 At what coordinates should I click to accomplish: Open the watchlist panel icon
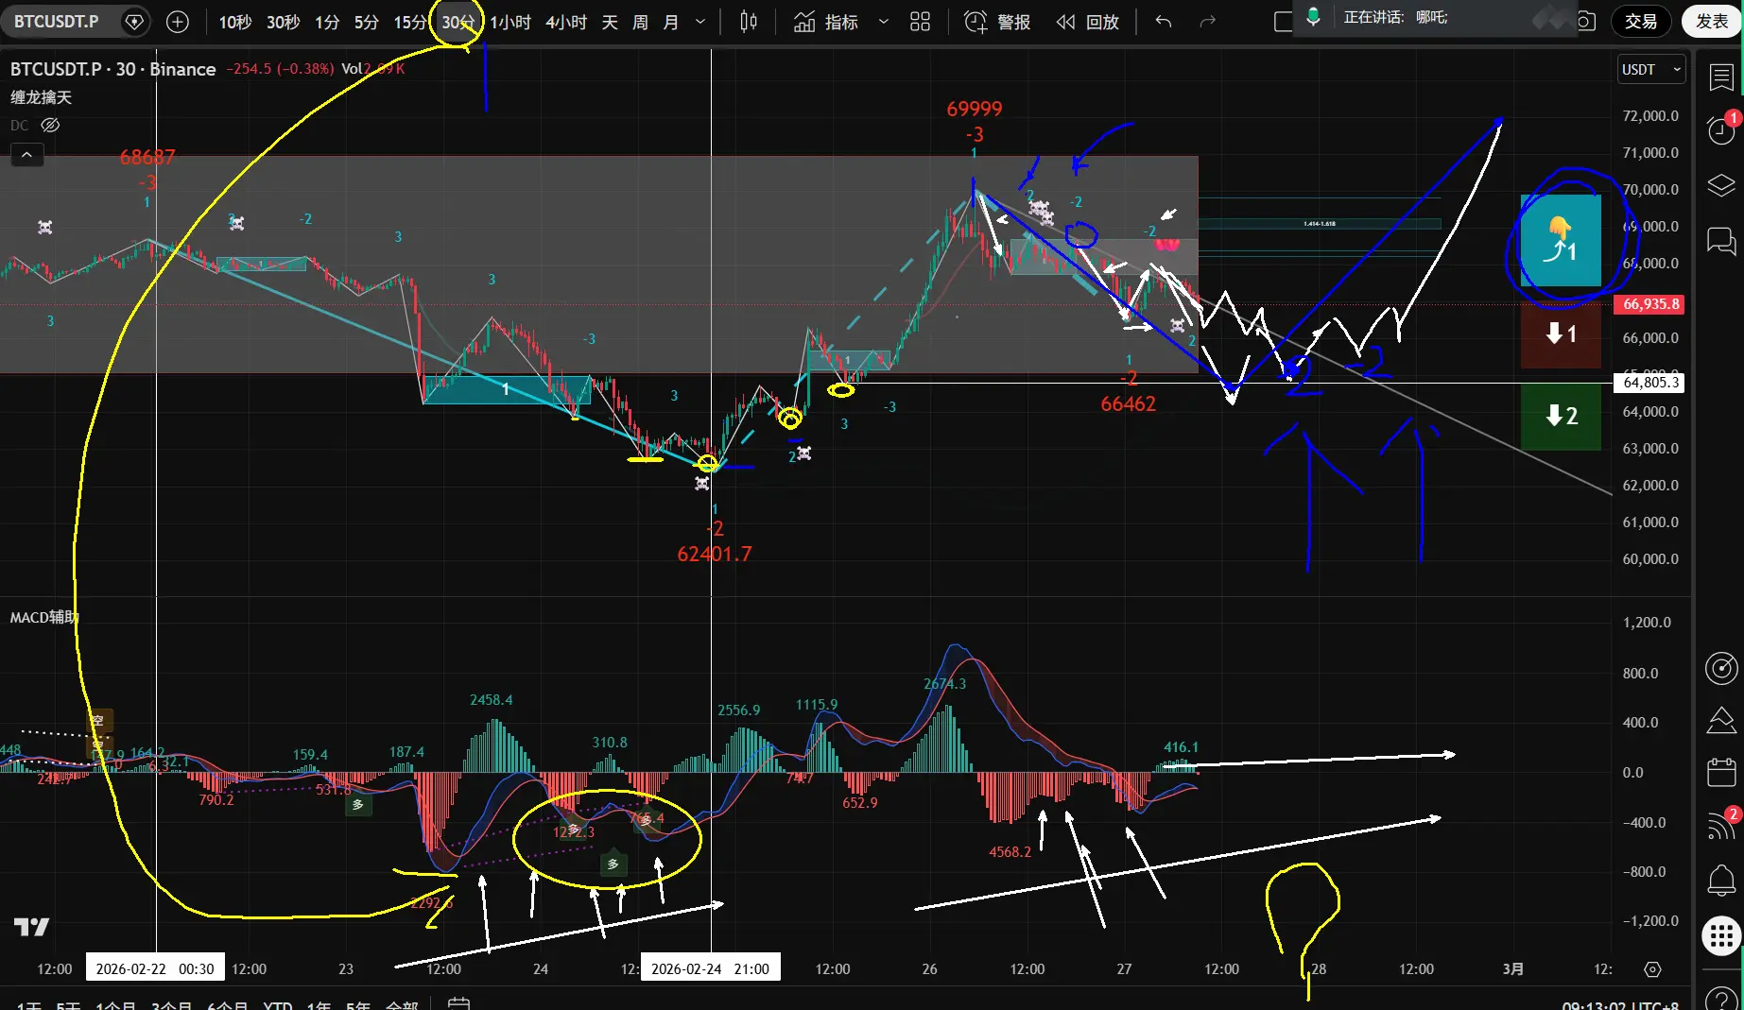point(1721,77)
